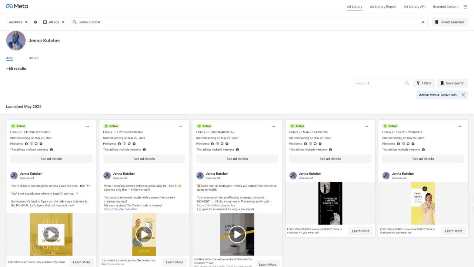Open three-dot menu for ad 978308240831963
474x267 pixels.
[x=273, y=126]
